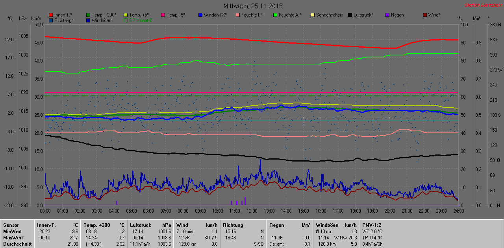This screenshot has width=504, height=248.
Task: Select the Feuchte A.* legend label
Action: [290, 15]
